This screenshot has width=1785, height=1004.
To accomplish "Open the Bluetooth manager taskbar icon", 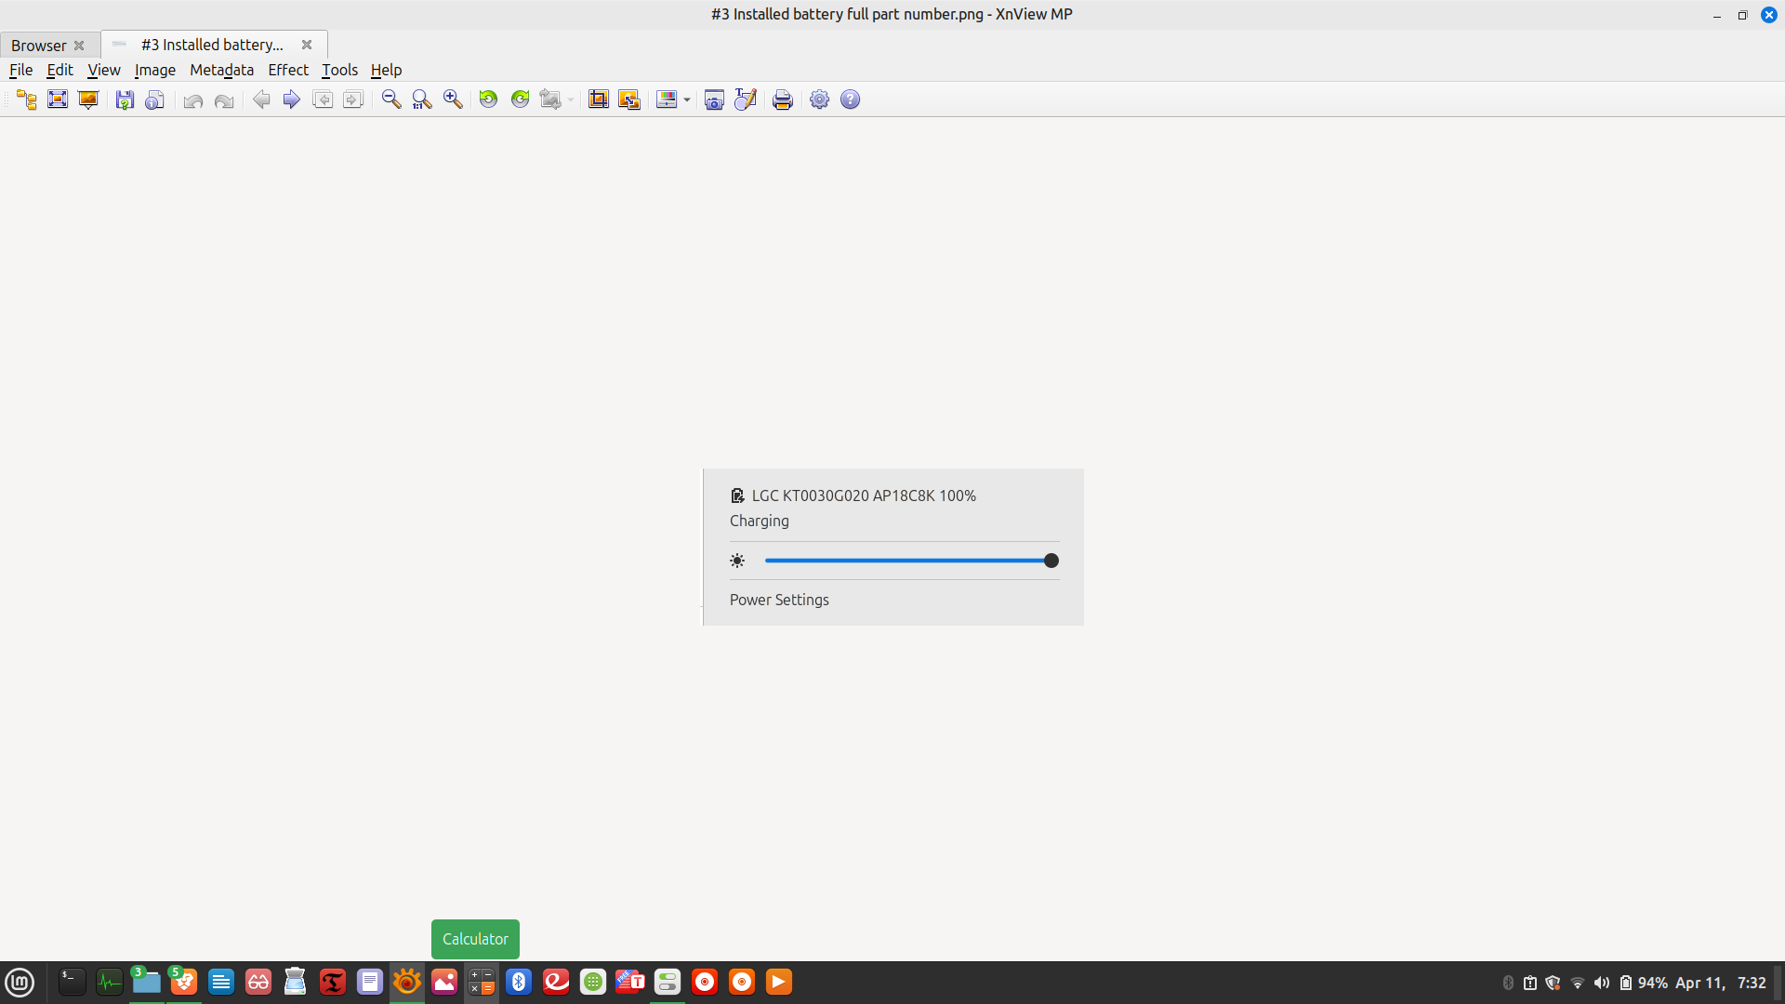I will point(519,982).
